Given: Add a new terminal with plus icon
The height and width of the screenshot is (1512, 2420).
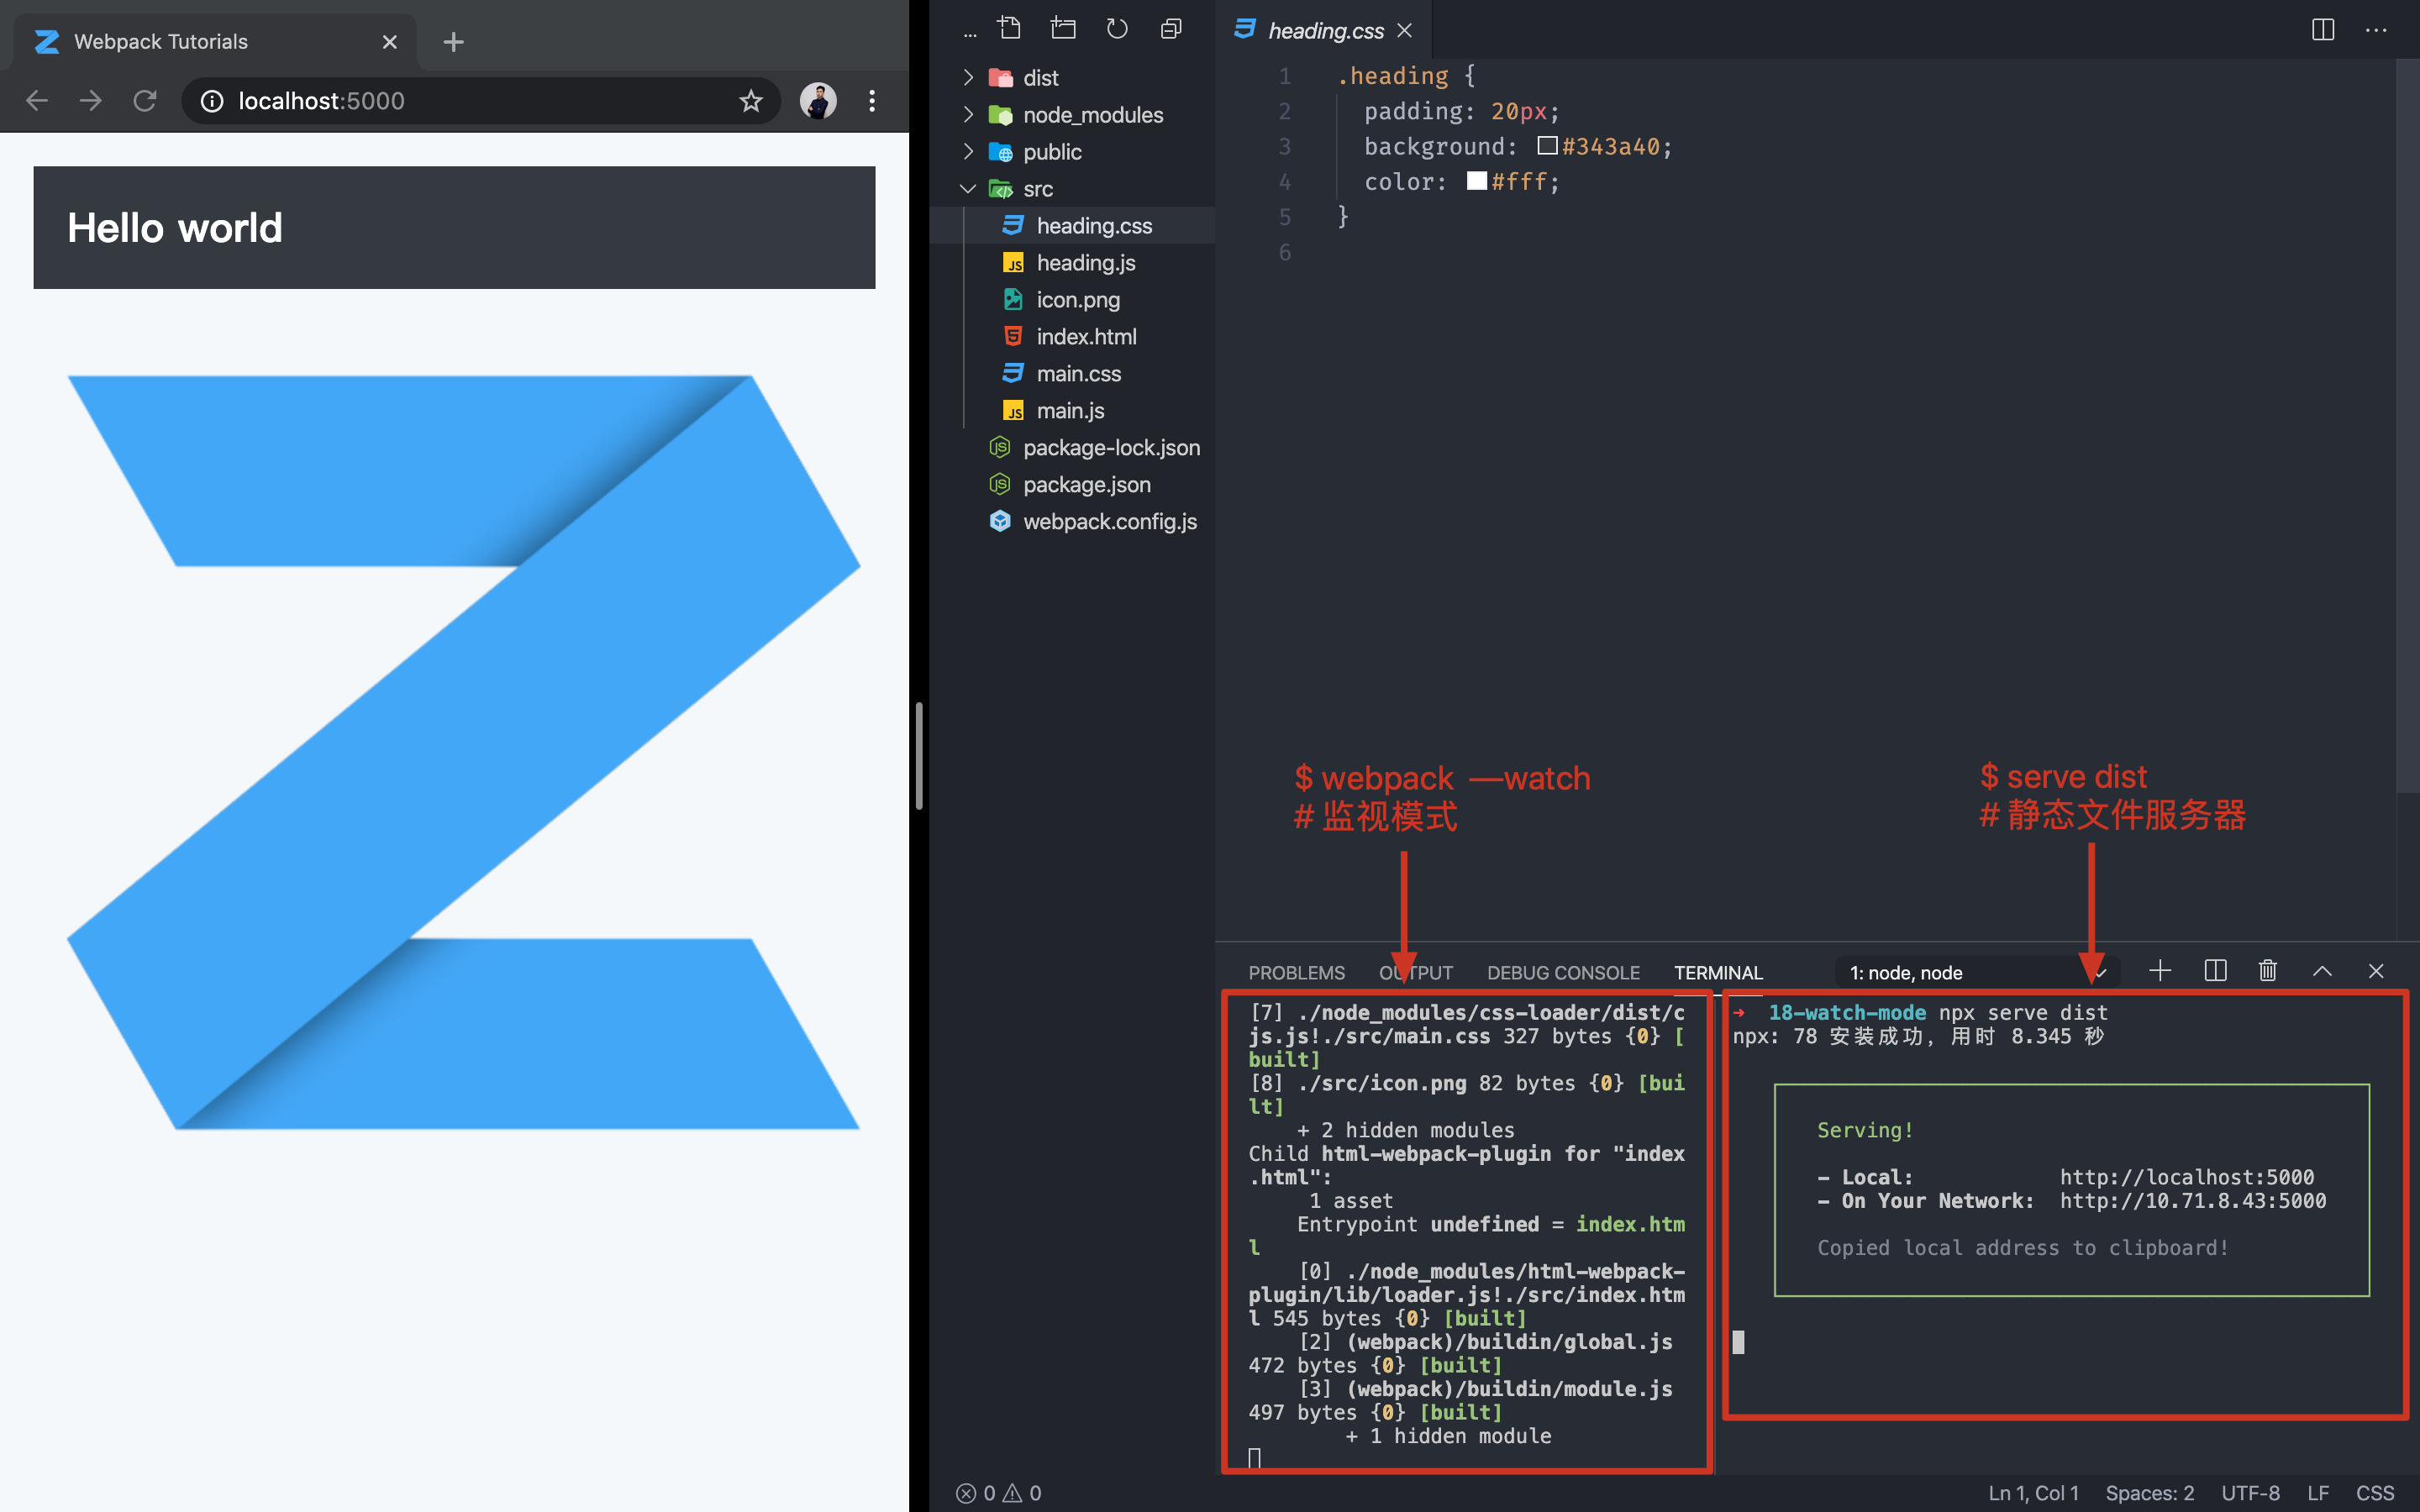Looking at the screenshot, I should tap(2160, 971).
